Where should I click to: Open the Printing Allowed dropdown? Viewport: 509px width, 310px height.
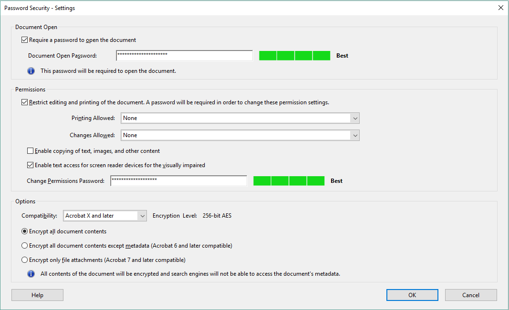[240, 118]
